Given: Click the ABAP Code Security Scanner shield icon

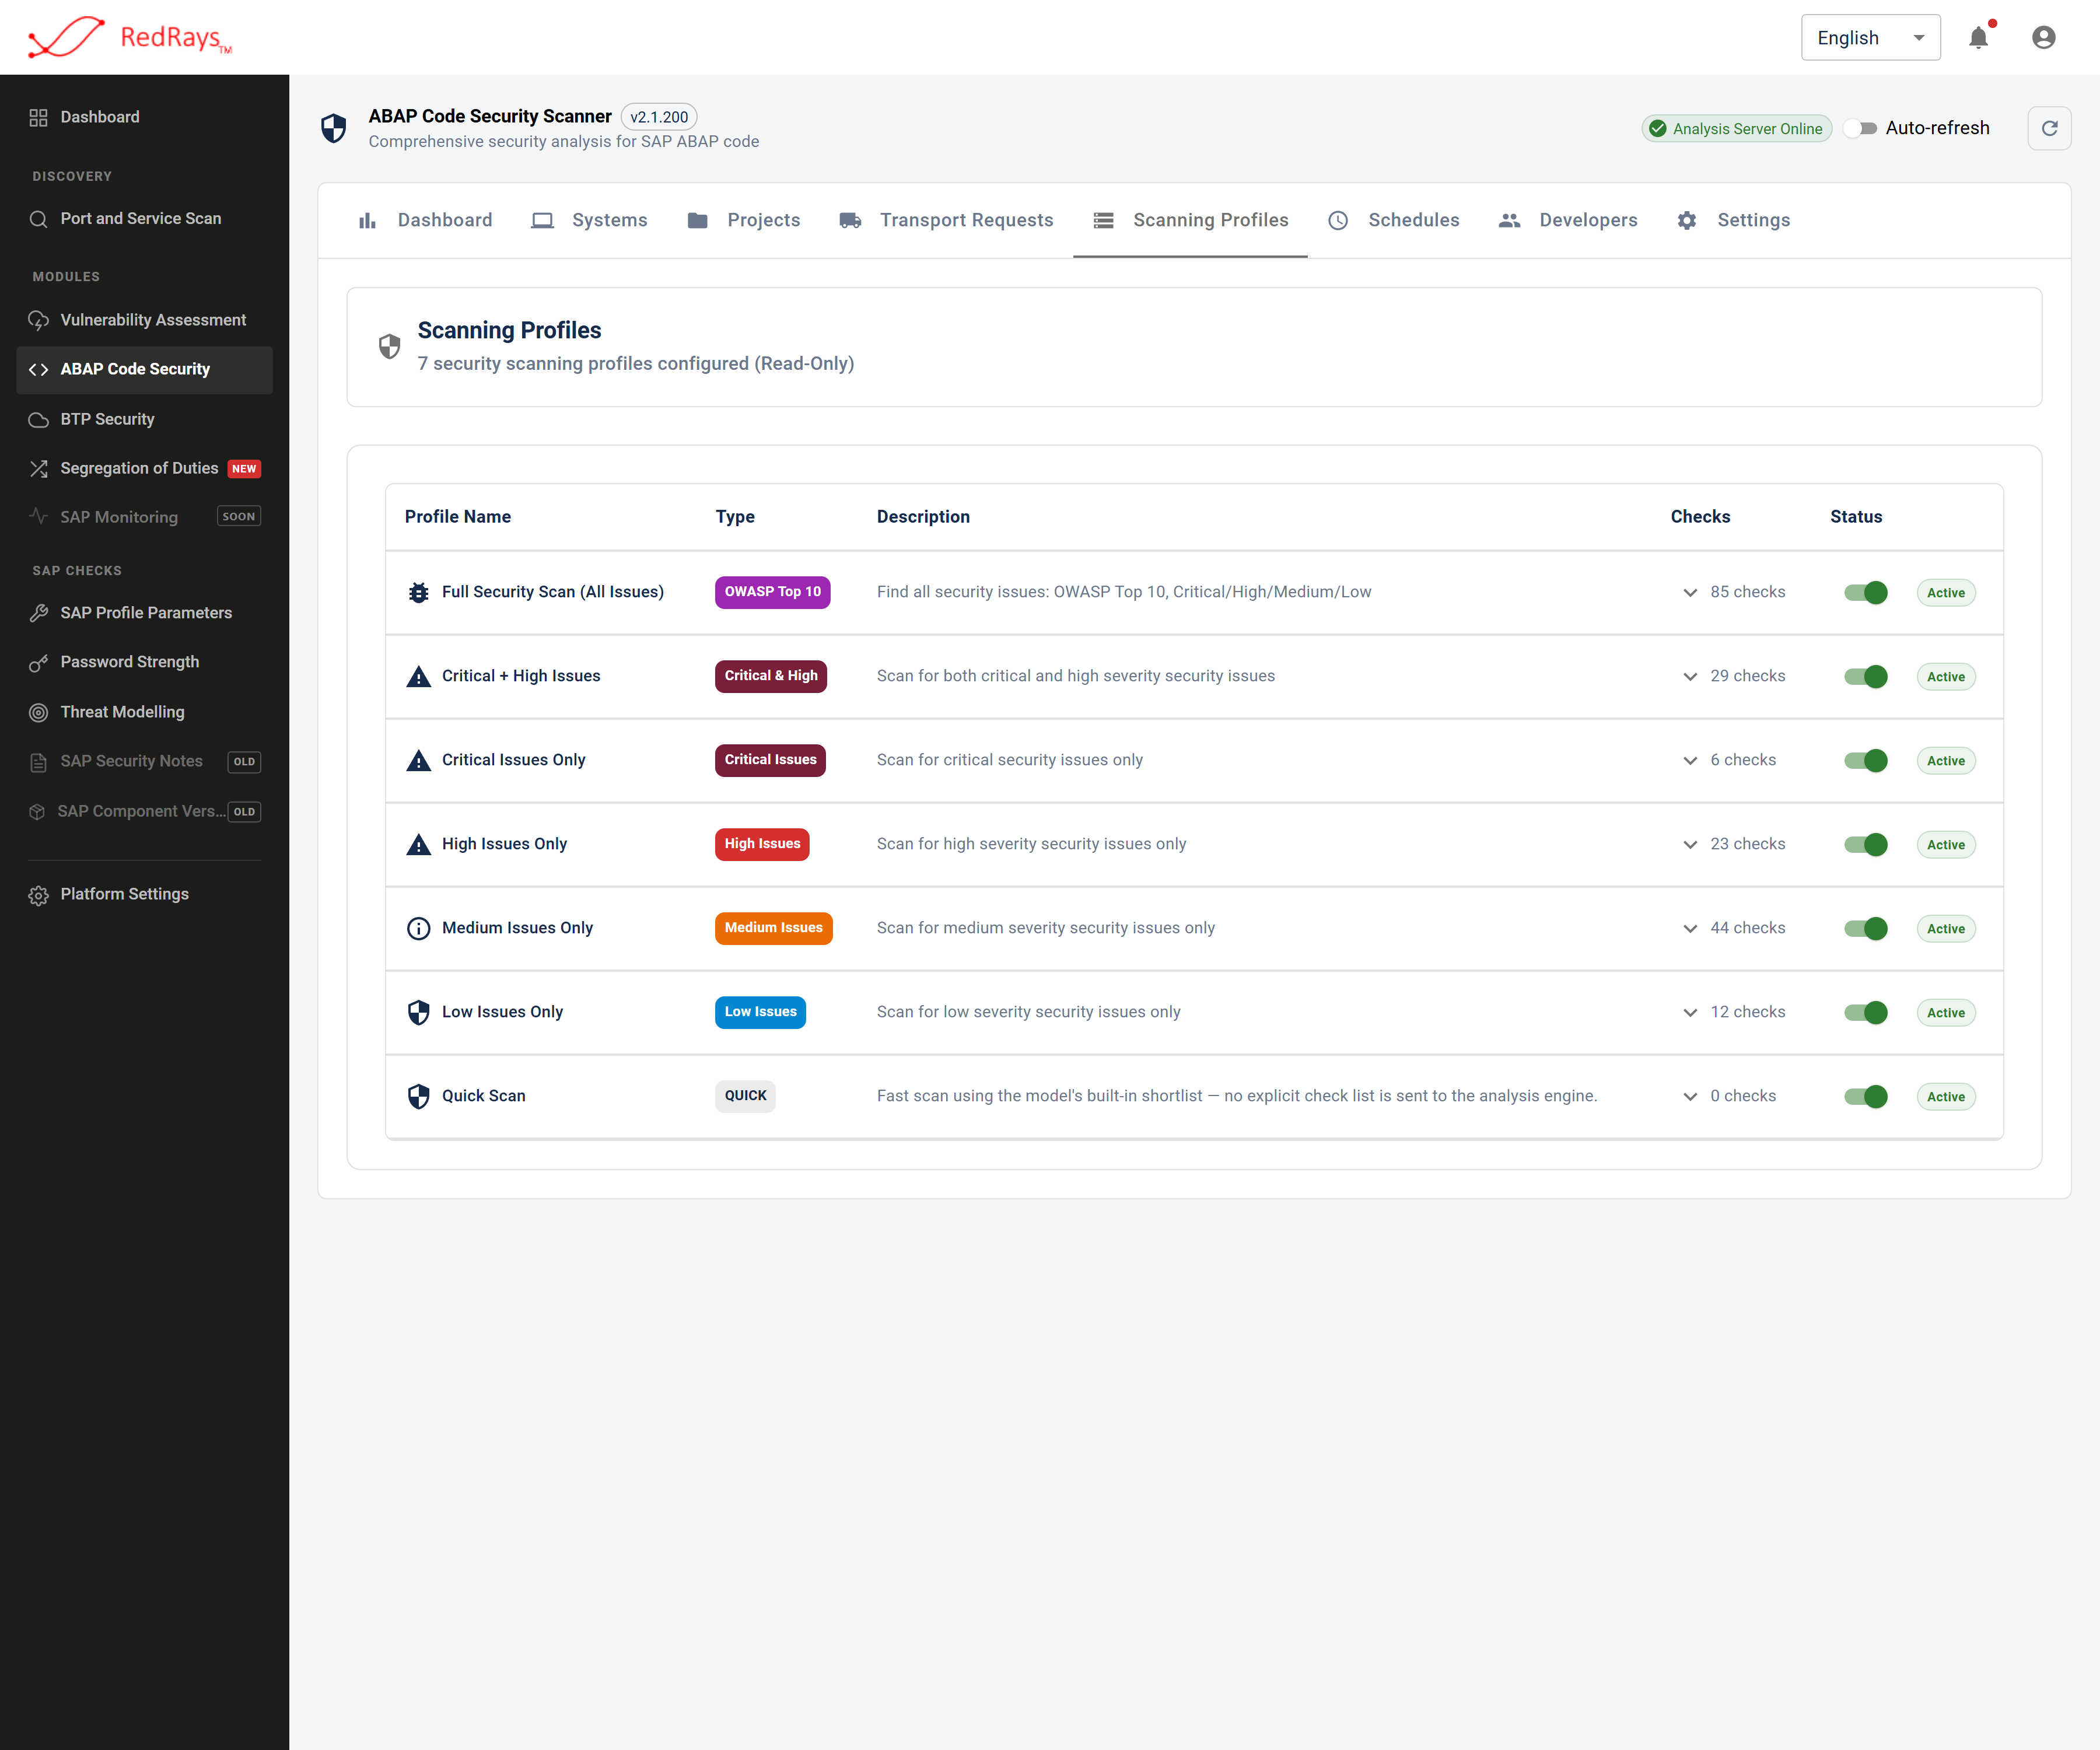Looking at the screenshot, I should 334,128.
